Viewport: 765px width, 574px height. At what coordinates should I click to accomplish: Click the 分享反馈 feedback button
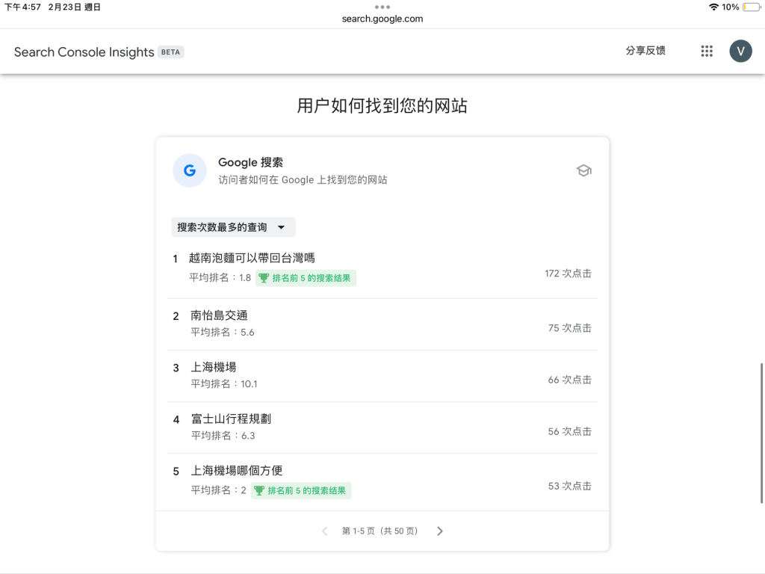[x=645, y=51]
